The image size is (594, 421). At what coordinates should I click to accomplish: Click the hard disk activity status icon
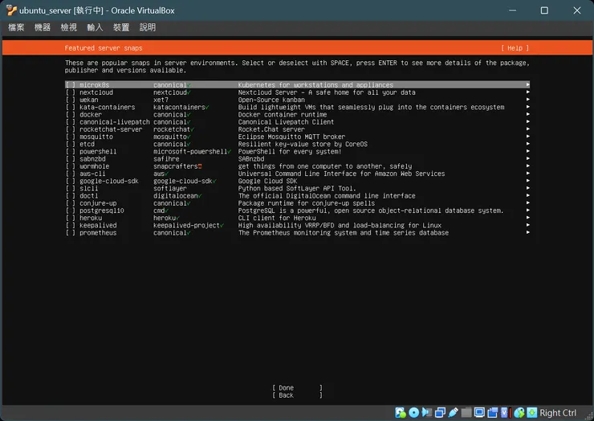pos(401,413)
